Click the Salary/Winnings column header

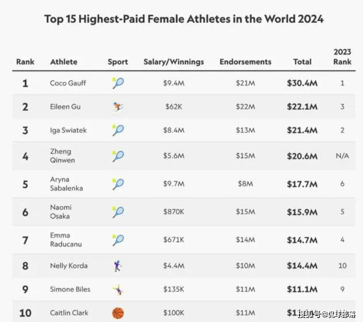click(x=173, y=62)
